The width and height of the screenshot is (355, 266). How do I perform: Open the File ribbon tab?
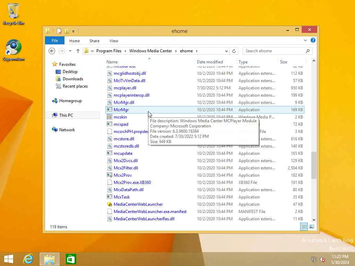[x=55, y=41]
